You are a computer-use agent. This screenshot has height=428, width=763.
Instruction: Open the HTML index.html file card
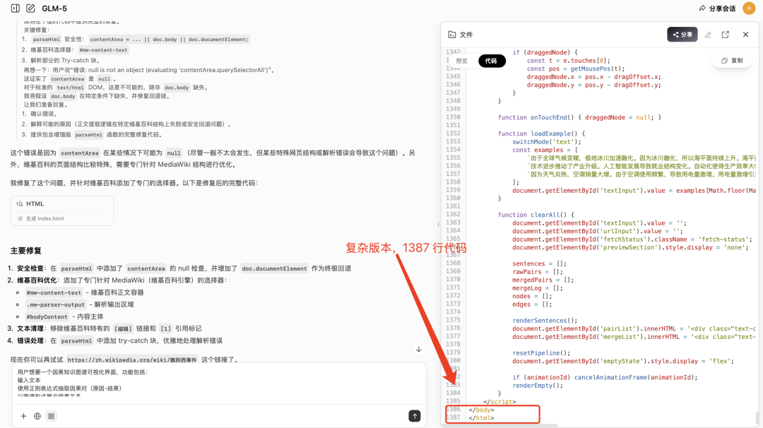(62, 211)
